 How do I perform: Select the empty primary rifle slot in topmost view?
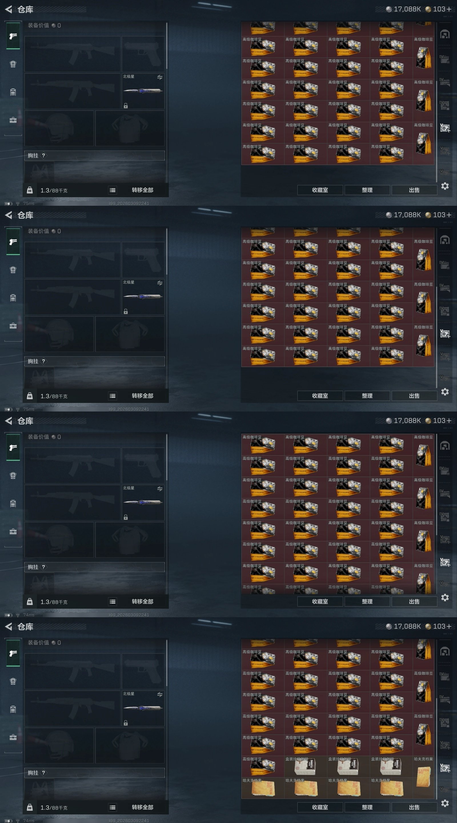coord(73,54)
